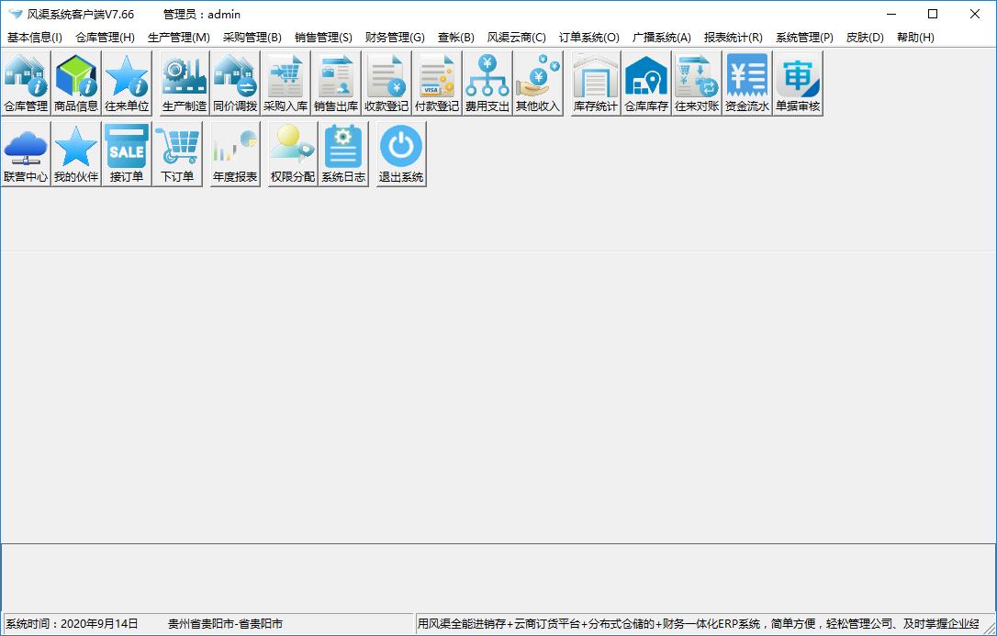
Task: Click scrolling ERP description text in status bar
Action: click(698, 624)
